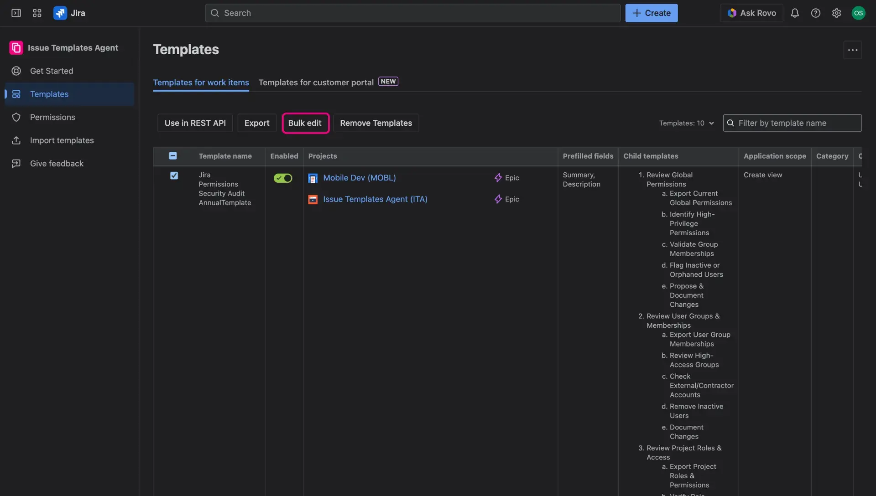
Task: Click the Create view link
Action: [763, 175]
